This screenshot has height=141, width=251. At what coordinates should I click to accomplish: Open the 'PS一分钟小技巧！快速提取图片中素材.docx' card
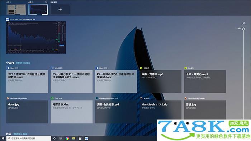coord(116,82)
